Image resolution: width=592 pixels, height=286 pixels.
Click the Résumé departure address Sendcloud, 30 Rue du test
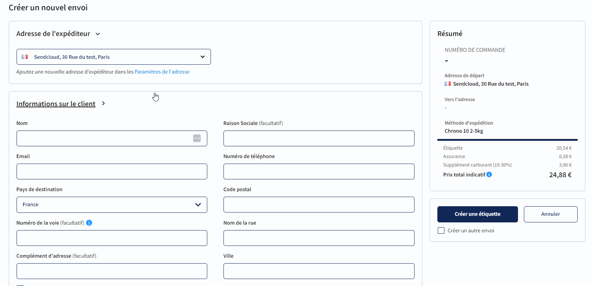point(491,84)
